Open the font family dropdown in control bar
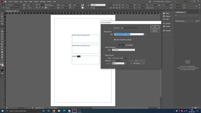Viewport: 201px width, 113px height. click(21, 5)
